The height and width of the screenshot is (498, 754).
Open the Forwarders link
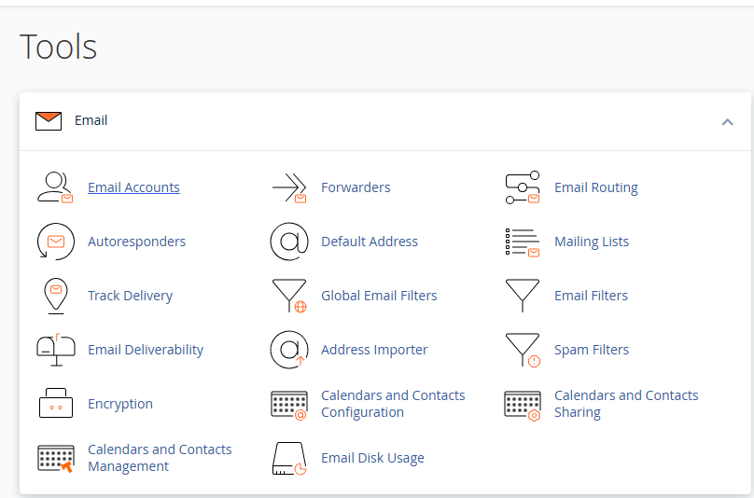pyautogui.click(x=356, y=187)
